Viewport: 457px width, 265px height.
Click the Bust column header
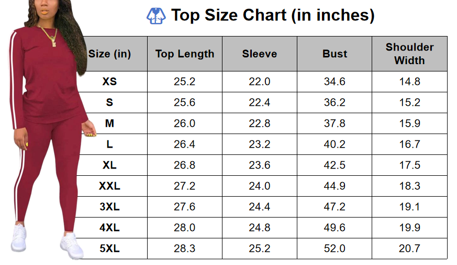coord(335,54)
